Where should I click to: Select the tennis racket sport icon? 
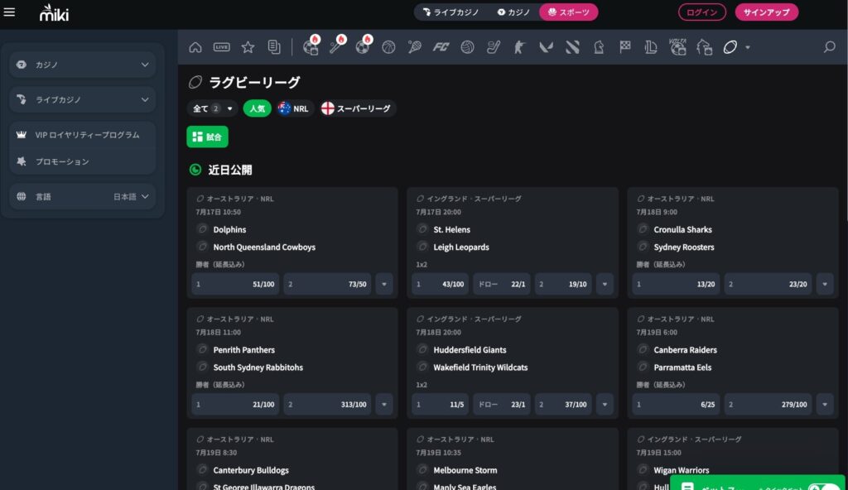[414, 47]
